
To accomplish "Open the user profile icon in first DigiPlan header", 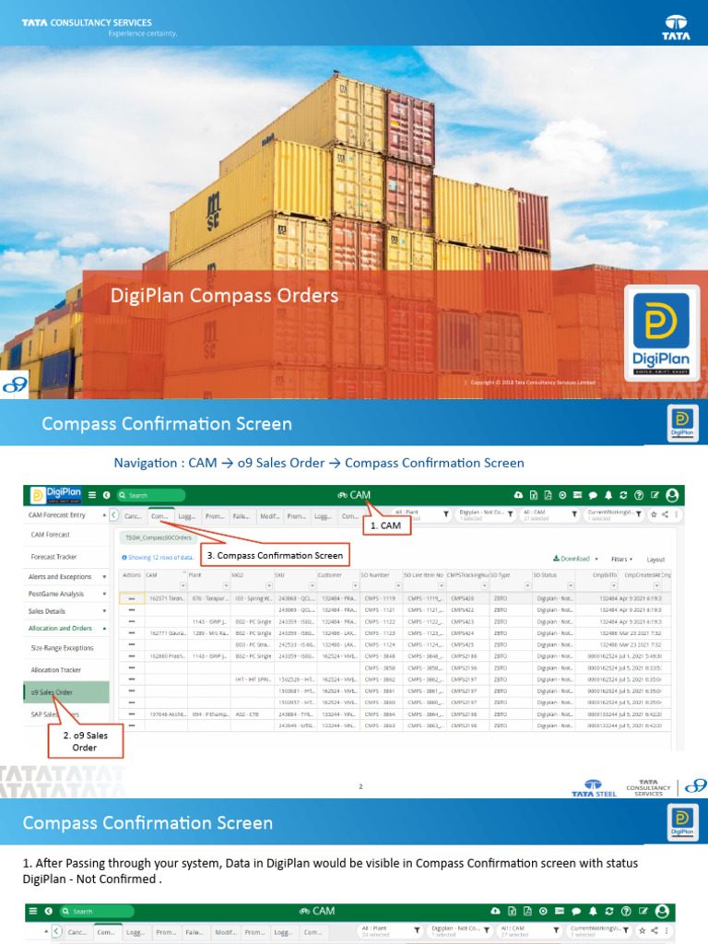I will pyautogui.click(x=672, y=495).
